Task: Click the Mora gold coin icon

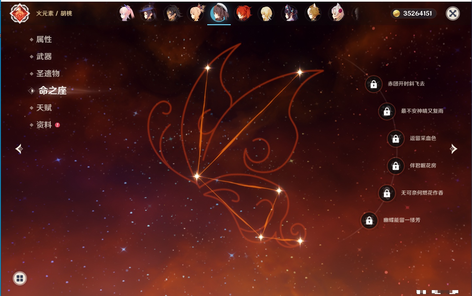Action: (396, 13)
